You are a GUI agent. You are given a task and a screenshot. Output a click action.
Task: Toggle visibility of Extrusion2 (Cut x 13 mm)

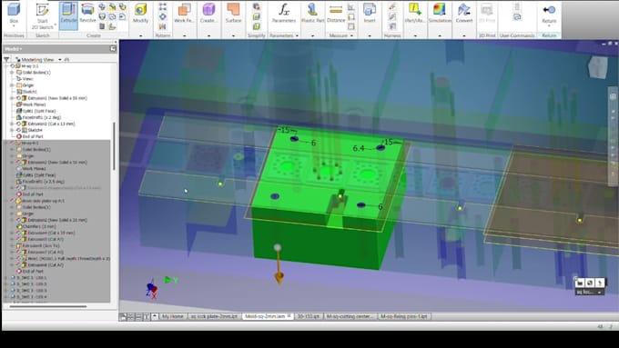18,124
